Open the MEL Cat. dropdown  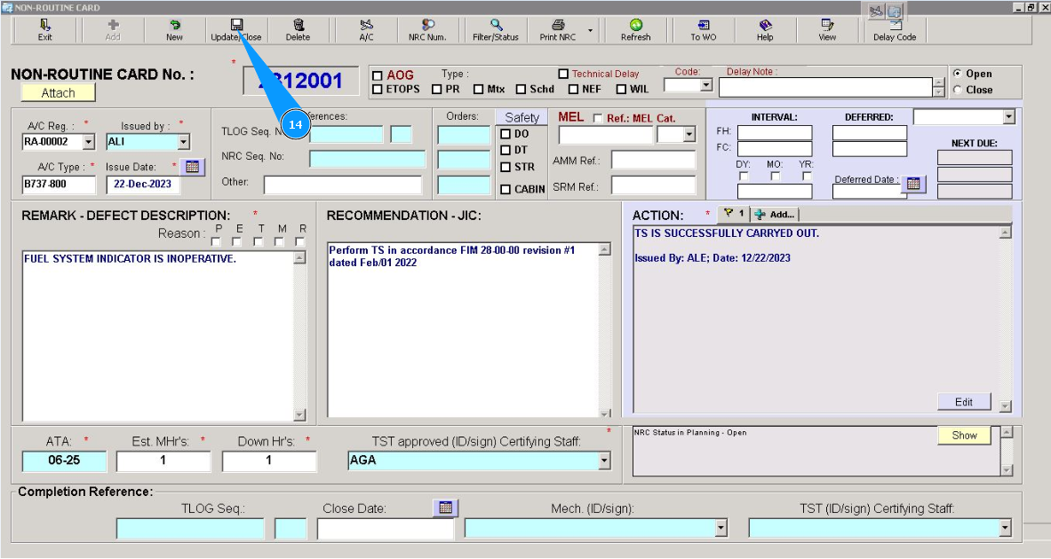pos(689,135)
